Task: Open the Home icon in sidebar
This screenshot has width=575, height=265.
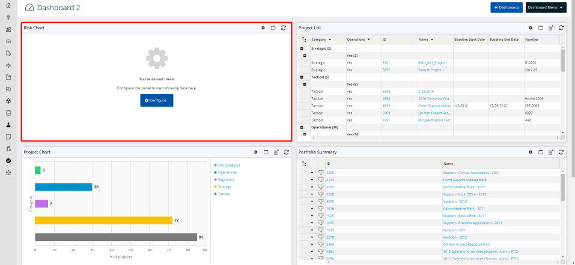Action: click(8, 5)
